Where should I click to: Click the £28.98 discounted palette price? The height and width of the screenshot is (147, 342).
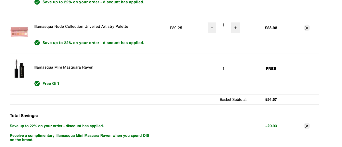pos(271,28)
